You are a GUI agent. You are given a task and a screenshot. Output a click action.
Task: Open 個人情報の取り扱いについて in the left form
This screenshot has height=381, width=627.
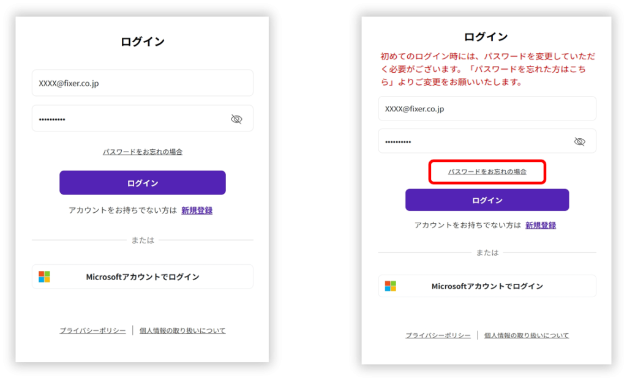pos(182,331)
